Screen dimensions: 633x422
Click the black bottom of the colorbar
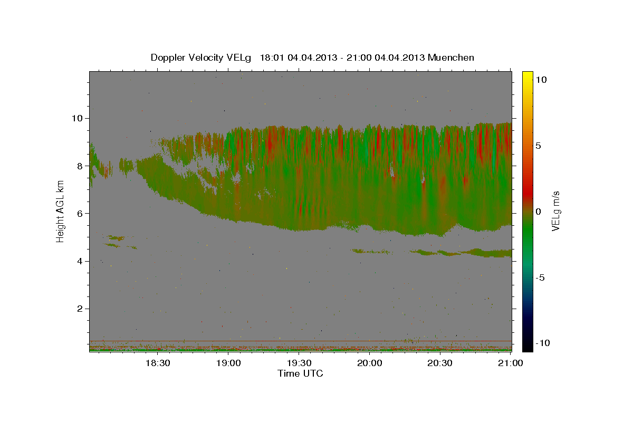pyautogui.click(x=527, y=347)
